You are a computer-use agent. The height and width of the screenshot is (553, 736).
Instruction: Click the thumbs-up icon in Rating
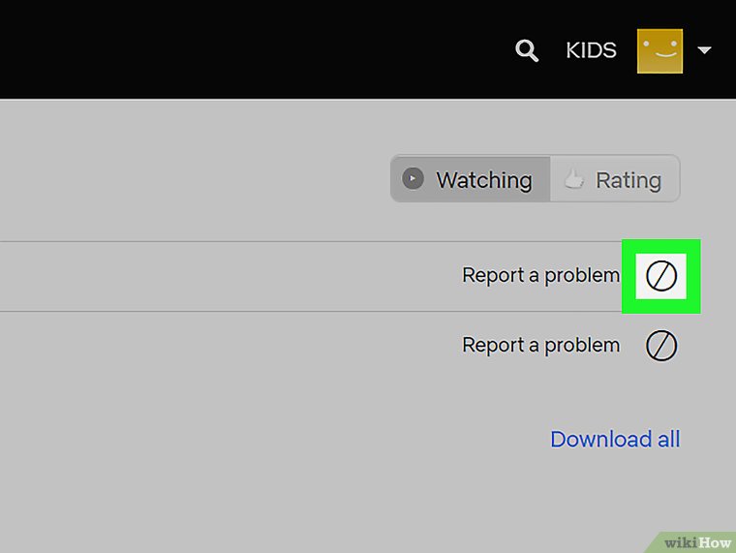(x=573, y=178)
